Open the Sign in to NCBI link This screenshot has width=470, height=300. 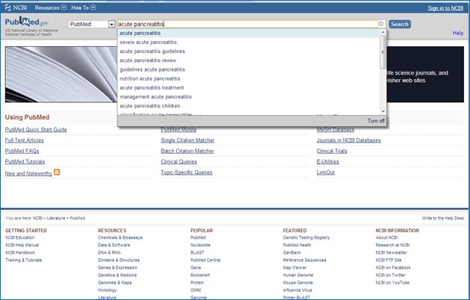click(445, 8)
